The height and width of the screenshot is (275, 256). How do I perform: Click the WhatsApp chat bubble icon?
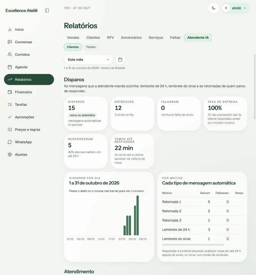(x=10, y=142)
